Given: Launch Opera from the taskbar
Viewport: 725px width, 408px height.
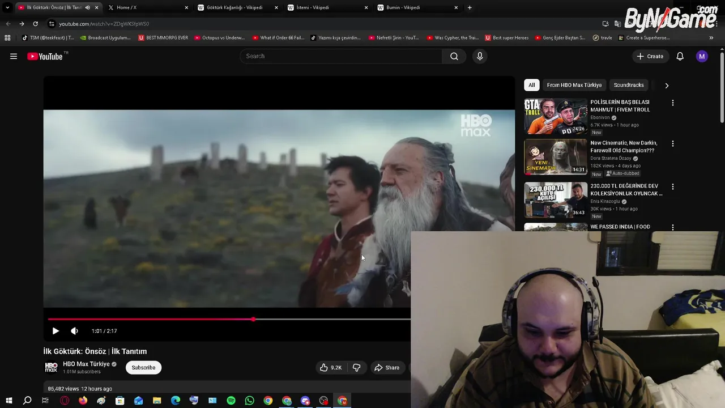Looking at the screenshot, I should (x=65, y=401).
